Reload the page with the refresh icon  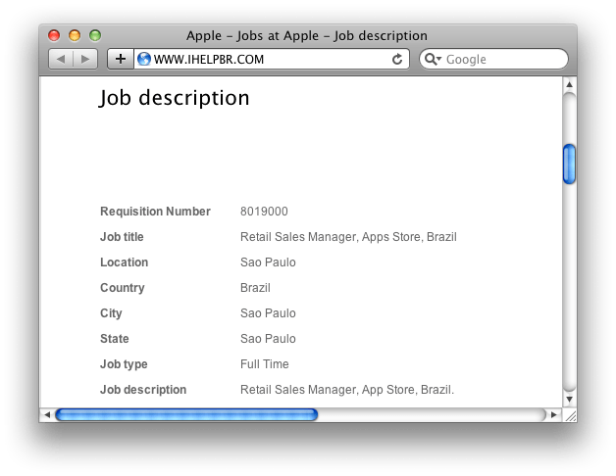397,59
